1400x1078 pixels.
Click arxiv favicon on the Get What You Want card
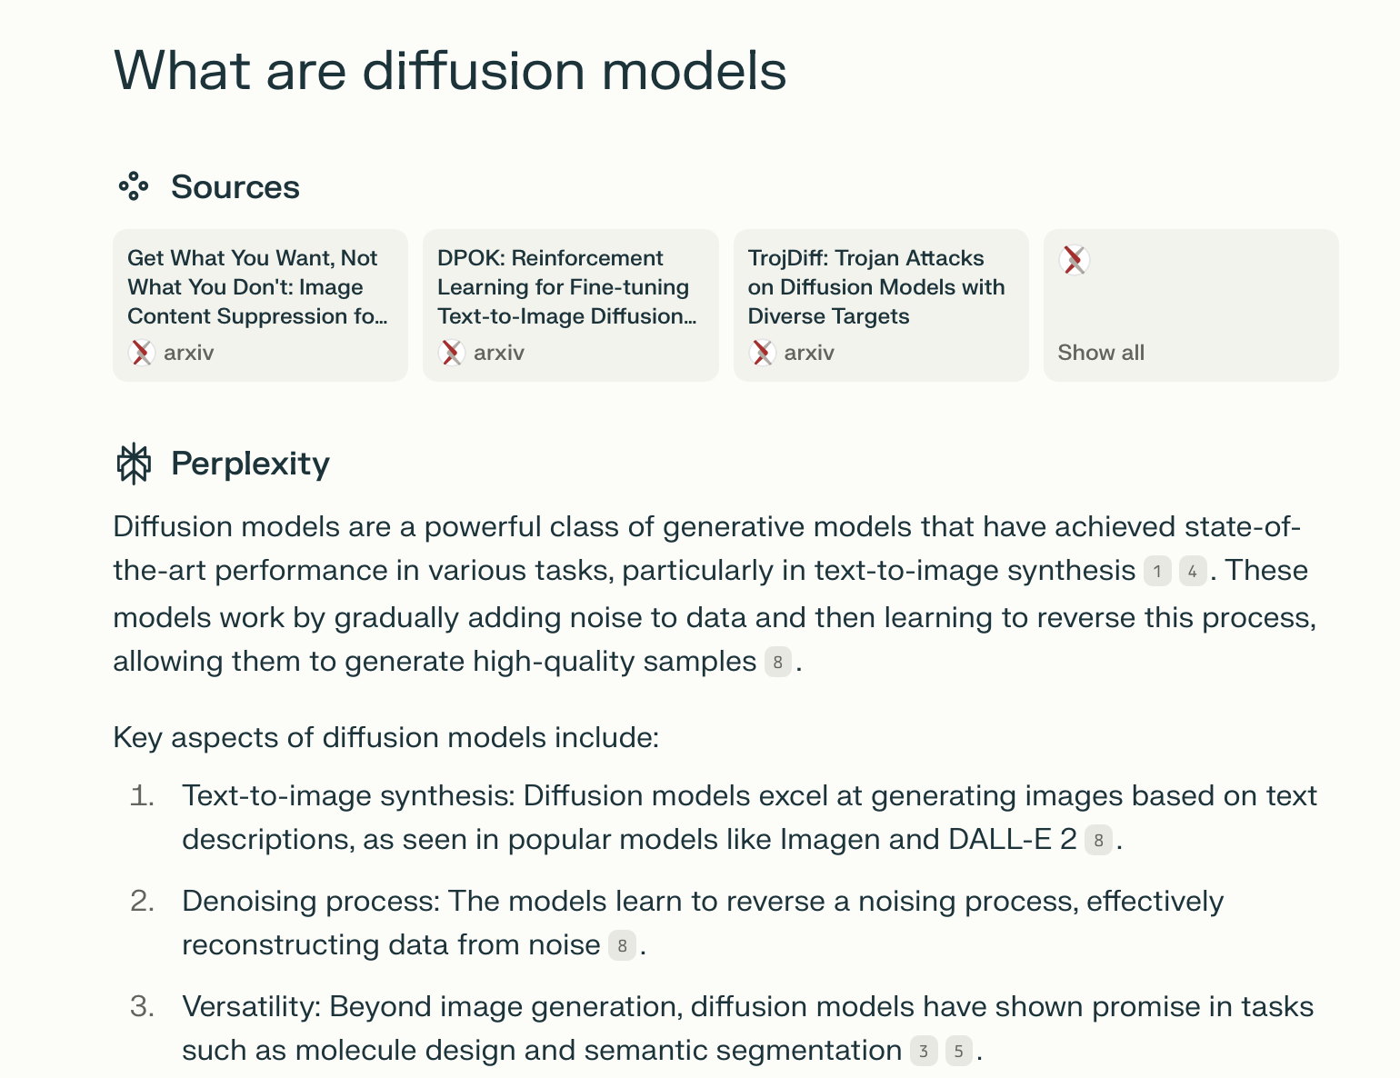(x=142, y=353)
